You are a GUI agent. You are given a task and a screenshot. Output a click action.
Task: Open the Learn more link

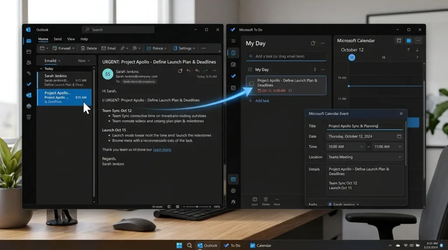[x=162, y=149]
